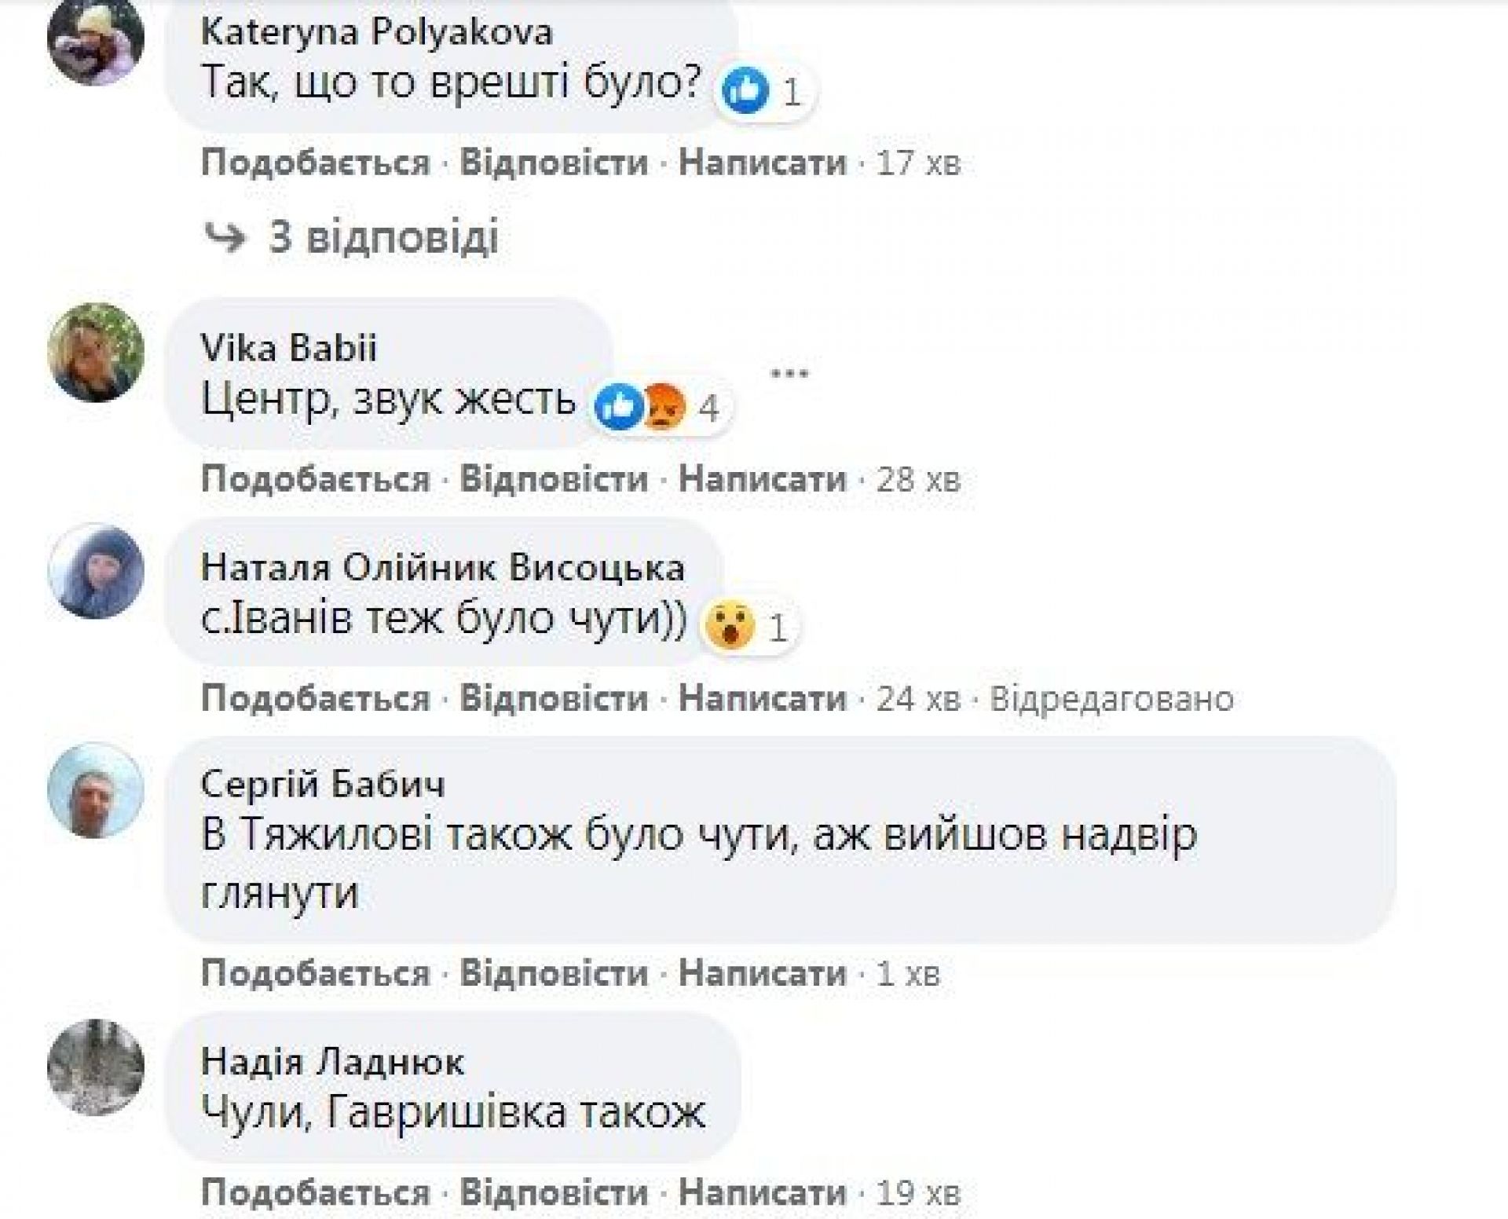Reply to Vika Babii's comment with Відповісти
The height and width of the screenshot is (1219, 1508).
pyautogui.click(x=554, y=479)
